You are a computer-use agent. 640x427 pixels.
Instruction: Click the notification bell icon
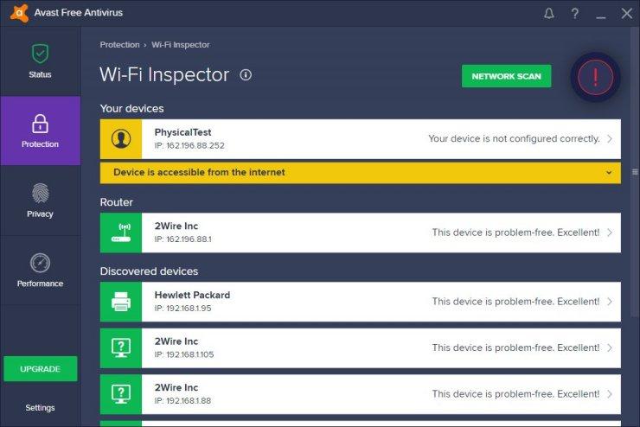(549, 13)
